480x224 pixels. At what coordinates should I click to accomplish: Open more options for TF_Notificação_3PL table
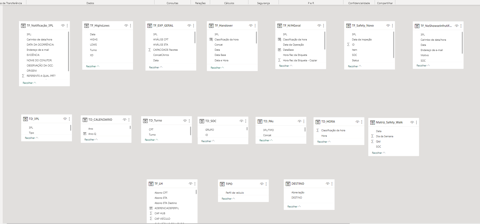click(67, 25)
